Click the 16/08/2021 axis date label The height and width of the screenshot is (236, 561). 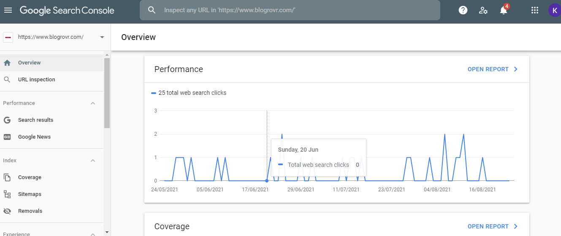(x=482, y=190)
